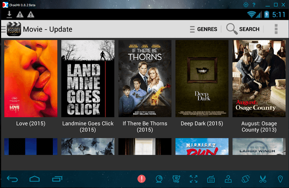The image size is (289, 188).
Task: Click the "Movie - Update" header title
Action: click(x=47, y=29)
